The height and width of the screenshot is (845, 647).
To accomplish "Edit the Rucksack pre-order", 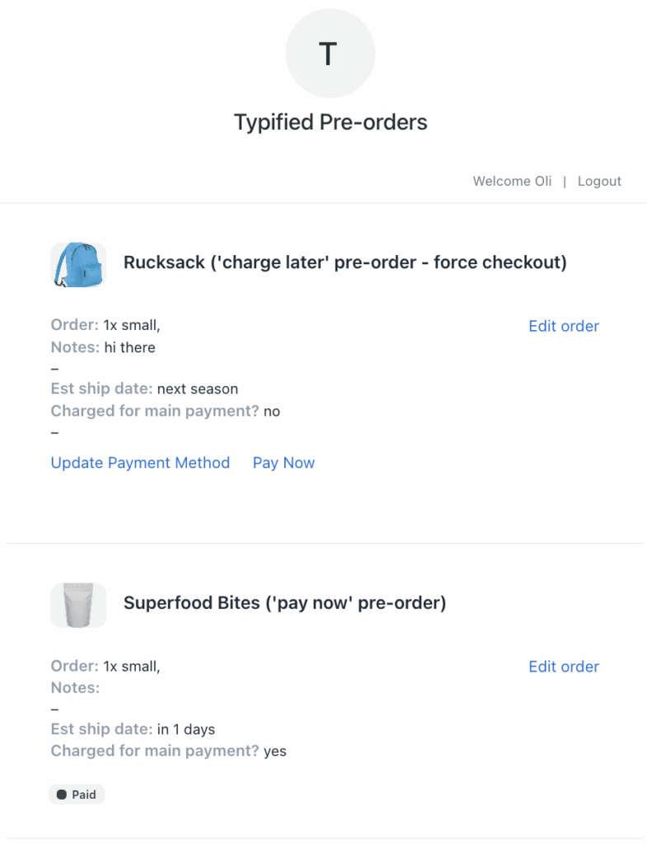I will (564, 326).
